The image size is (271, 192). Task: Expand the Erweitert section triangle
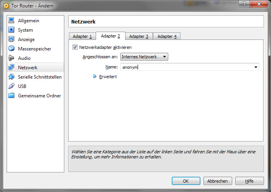click(x=95, y=76)
